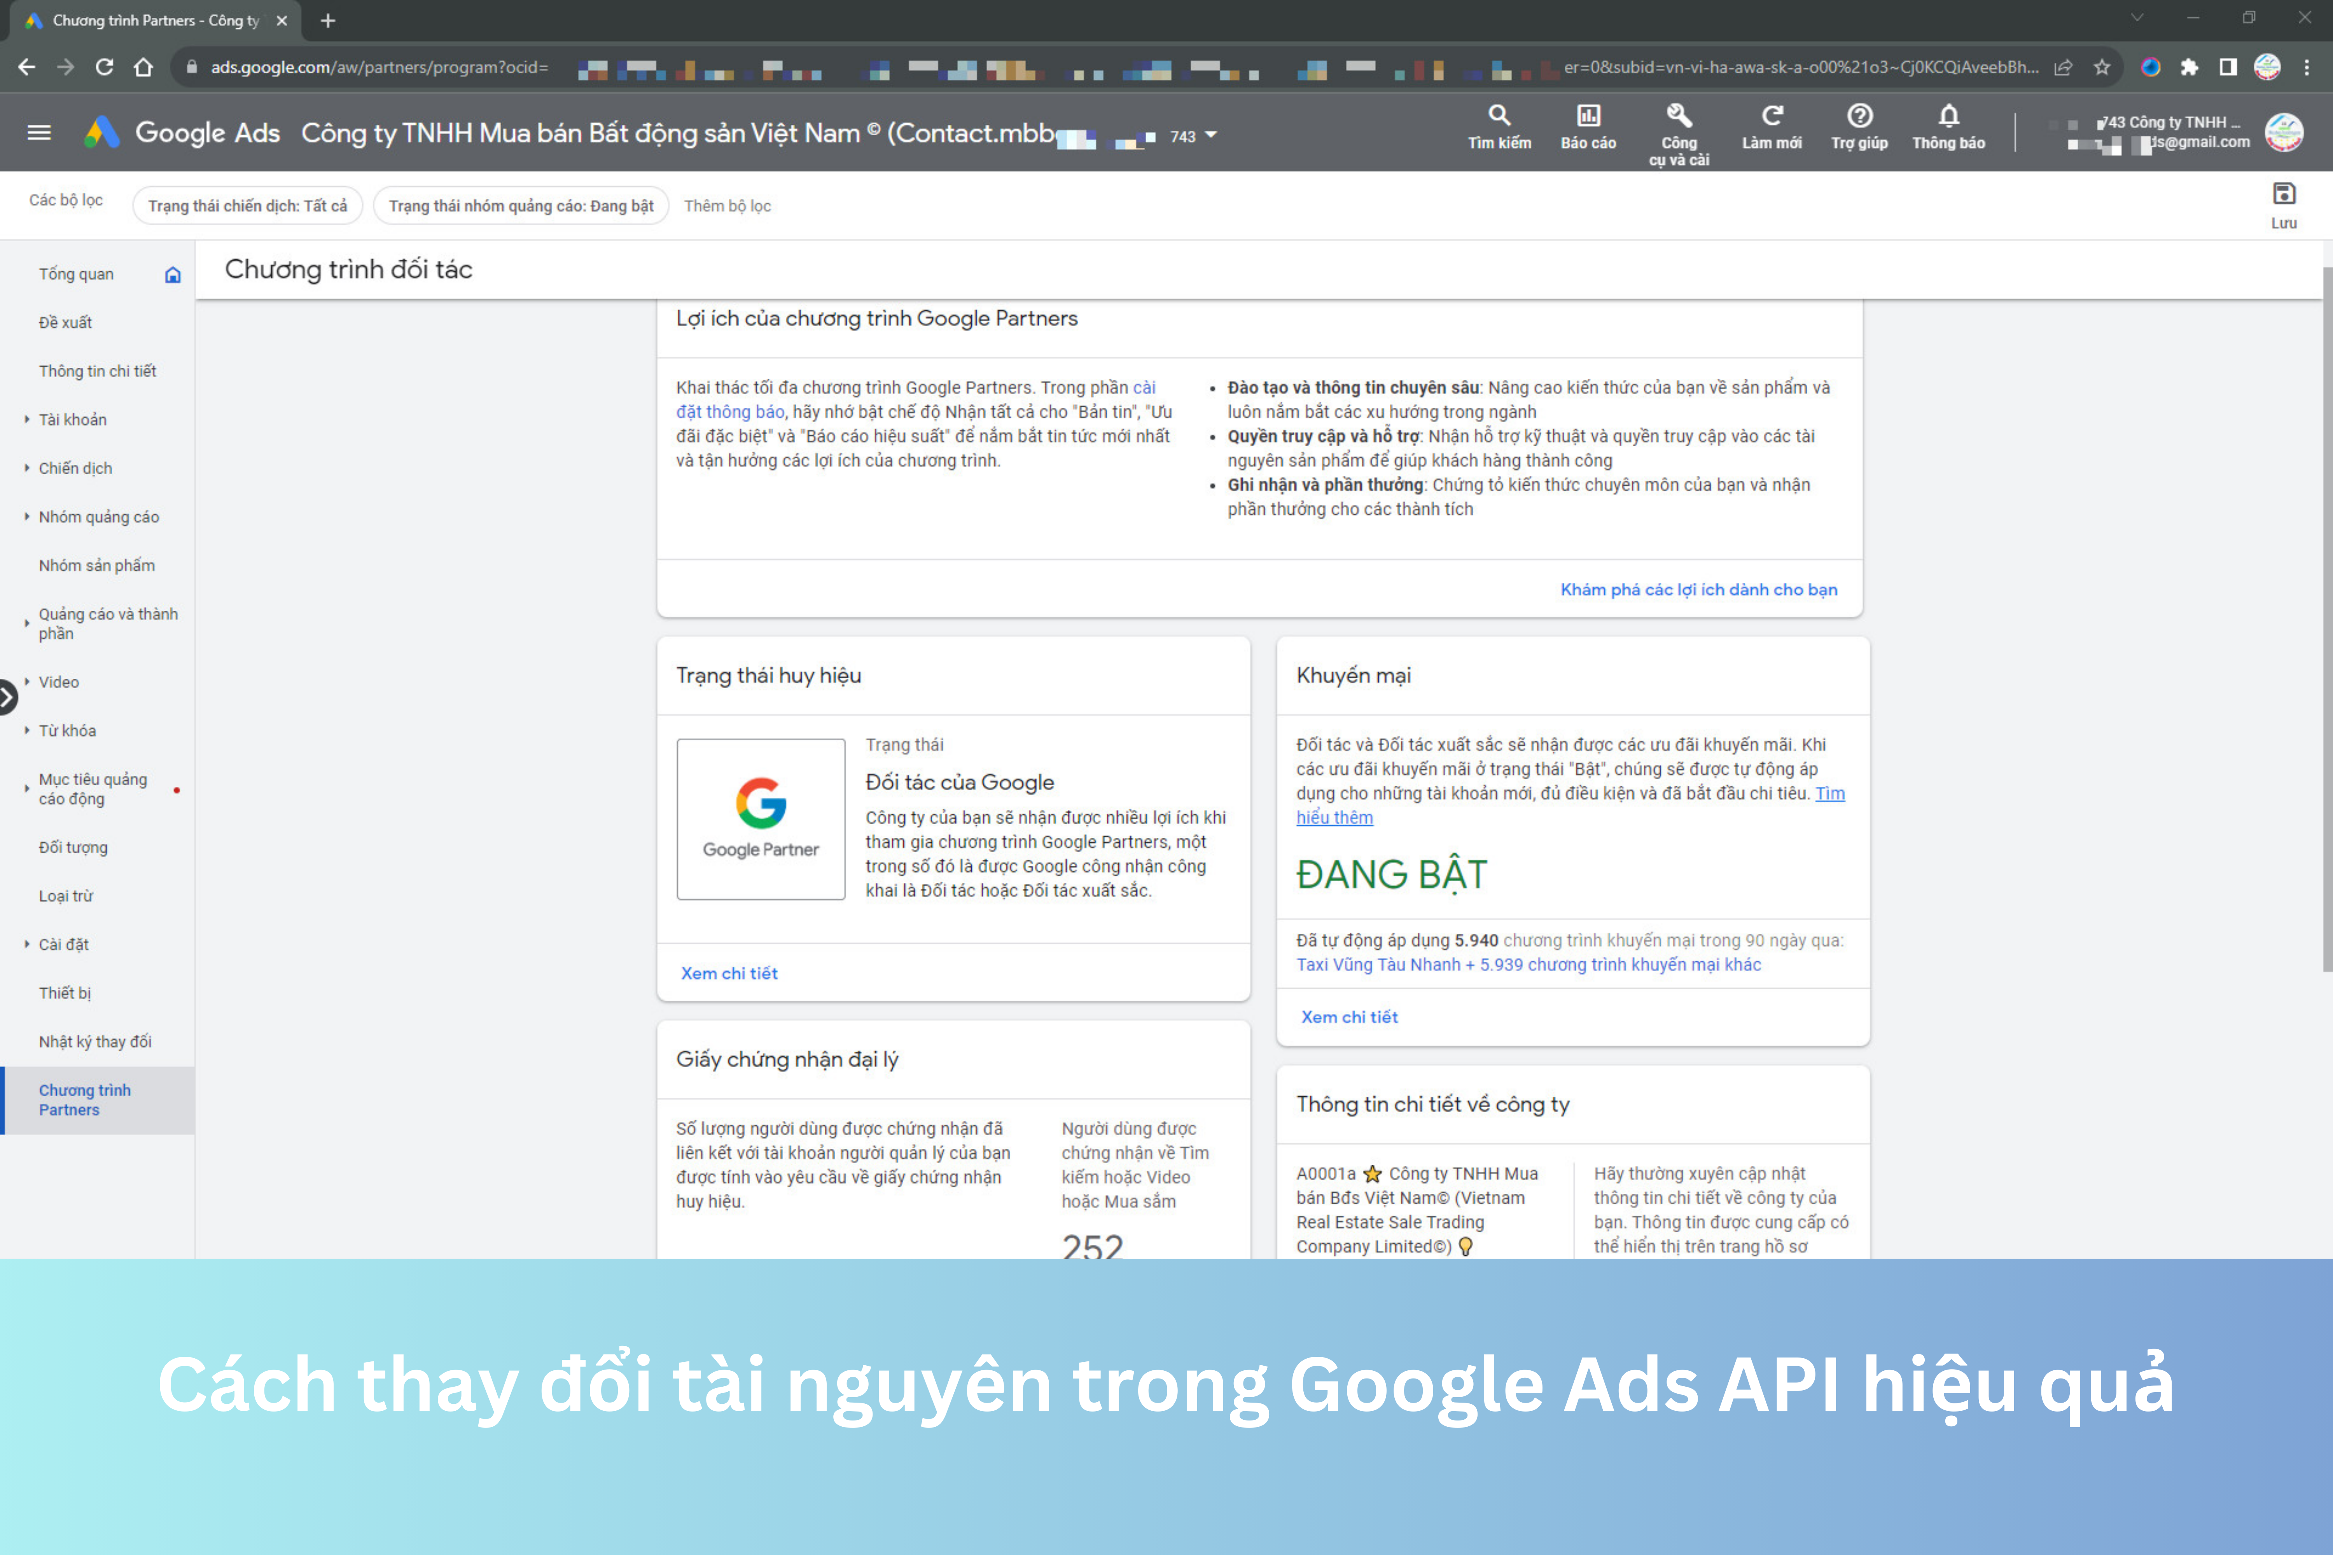Screen dimensions: 2333x1555
Task: Go to Tổng quan in sidebar
Action: coord(76,275)
